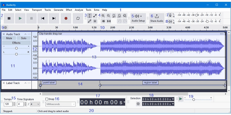Solo the Audio Track
231x115 pixels.
coord(24,38)
